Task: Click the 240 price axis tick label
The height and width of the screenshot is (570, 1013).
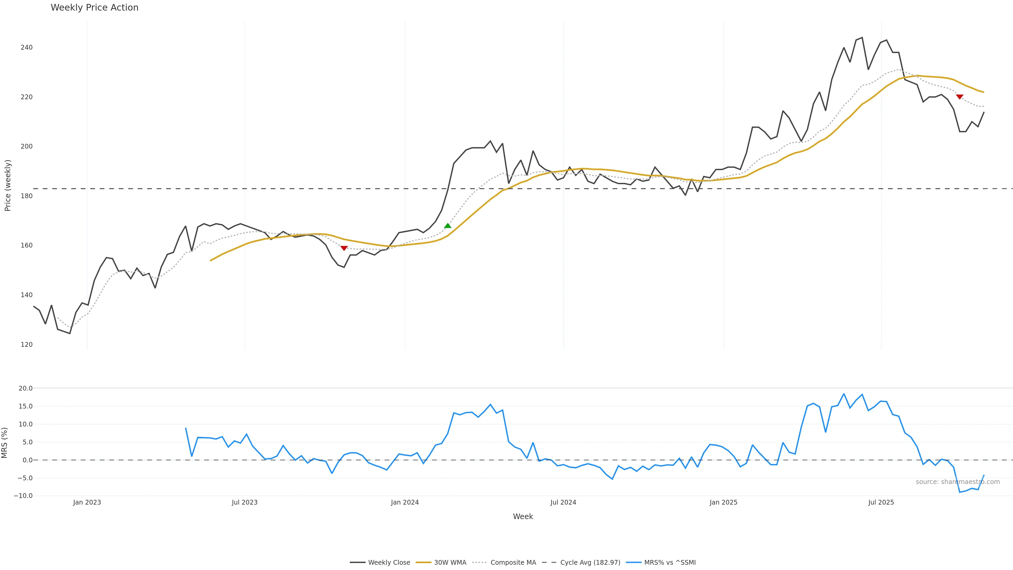Action: click(26, 47)
